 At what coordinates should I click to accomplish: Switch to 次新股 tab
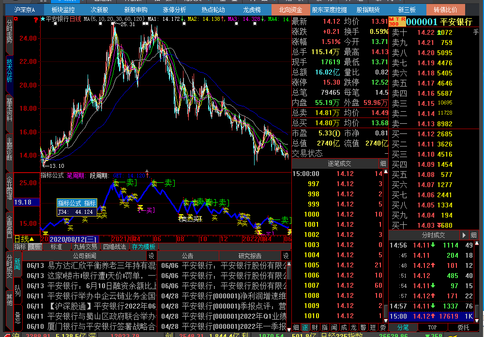coord(99,10)
